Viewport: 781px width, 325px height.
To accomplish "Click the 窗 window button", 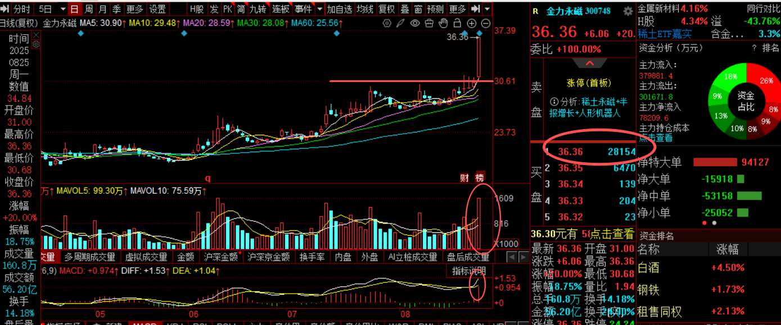I will (418, 9).
